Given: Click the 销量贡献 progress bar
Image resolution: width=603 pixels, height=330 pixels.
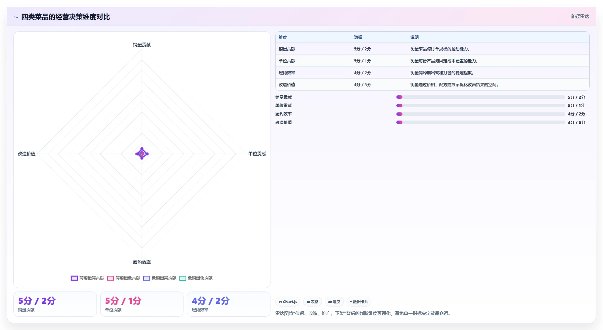Looking at the screenshot, I should [481, 97].
